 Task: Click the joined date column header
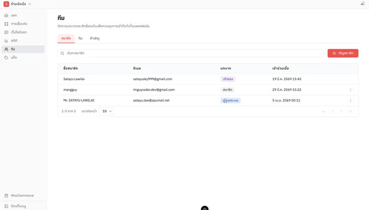point(280,68)
